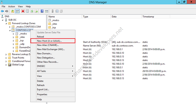This screenshot has height=104, width=196.
Task: Click the New Zone toolbar icon
Action: tap(57, 11)
